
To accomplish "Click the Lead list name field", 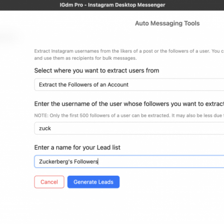I will pos(129,162).
